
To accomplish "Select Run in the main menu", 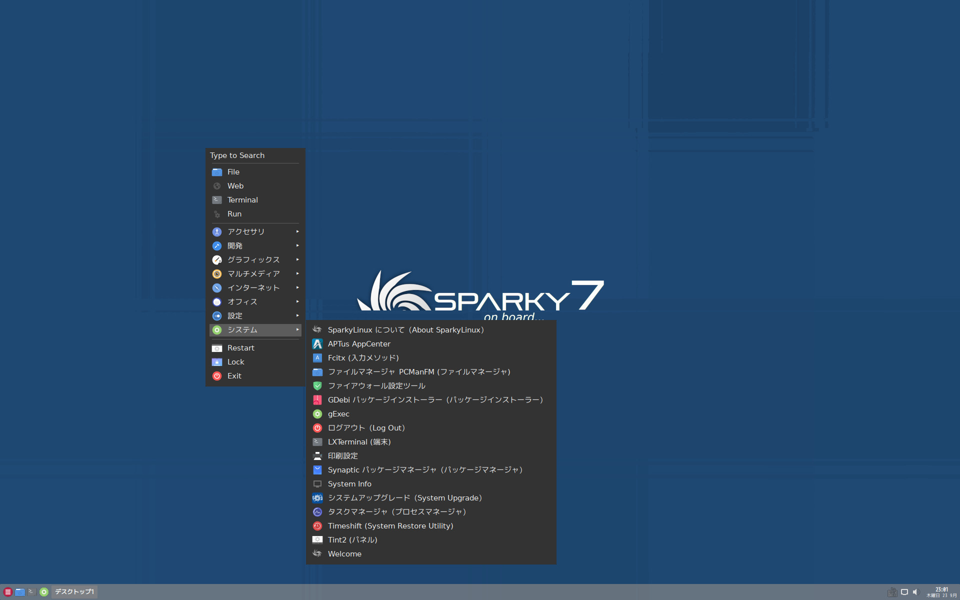I will pos(255,214).
